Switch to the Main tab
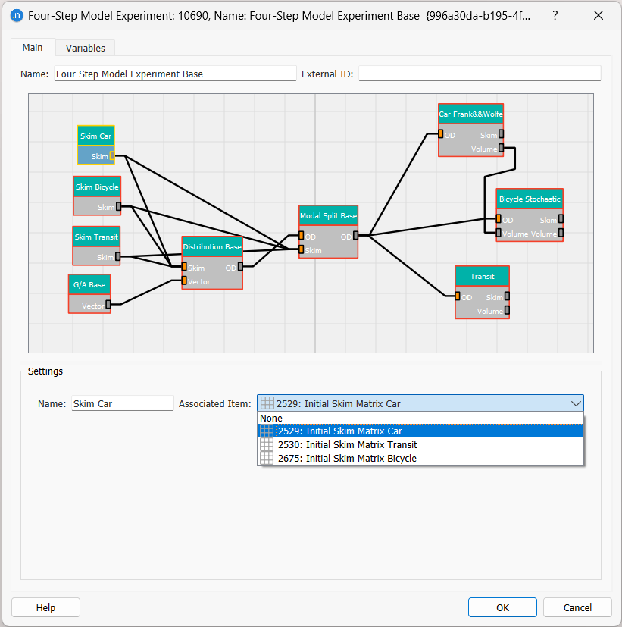 [x=33, y=47]
